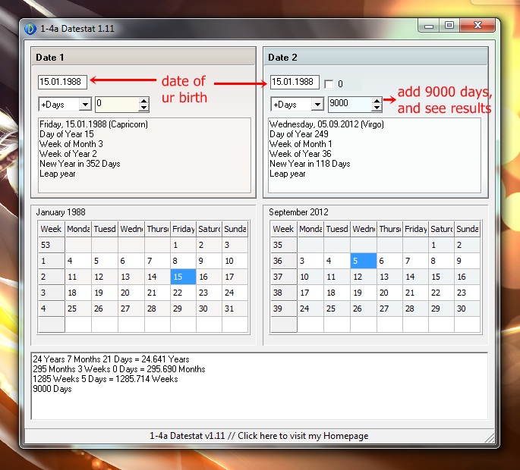Decrease Date 1 days value with down arrow
This screenshot has height=470, width=520.
[143, 108]
